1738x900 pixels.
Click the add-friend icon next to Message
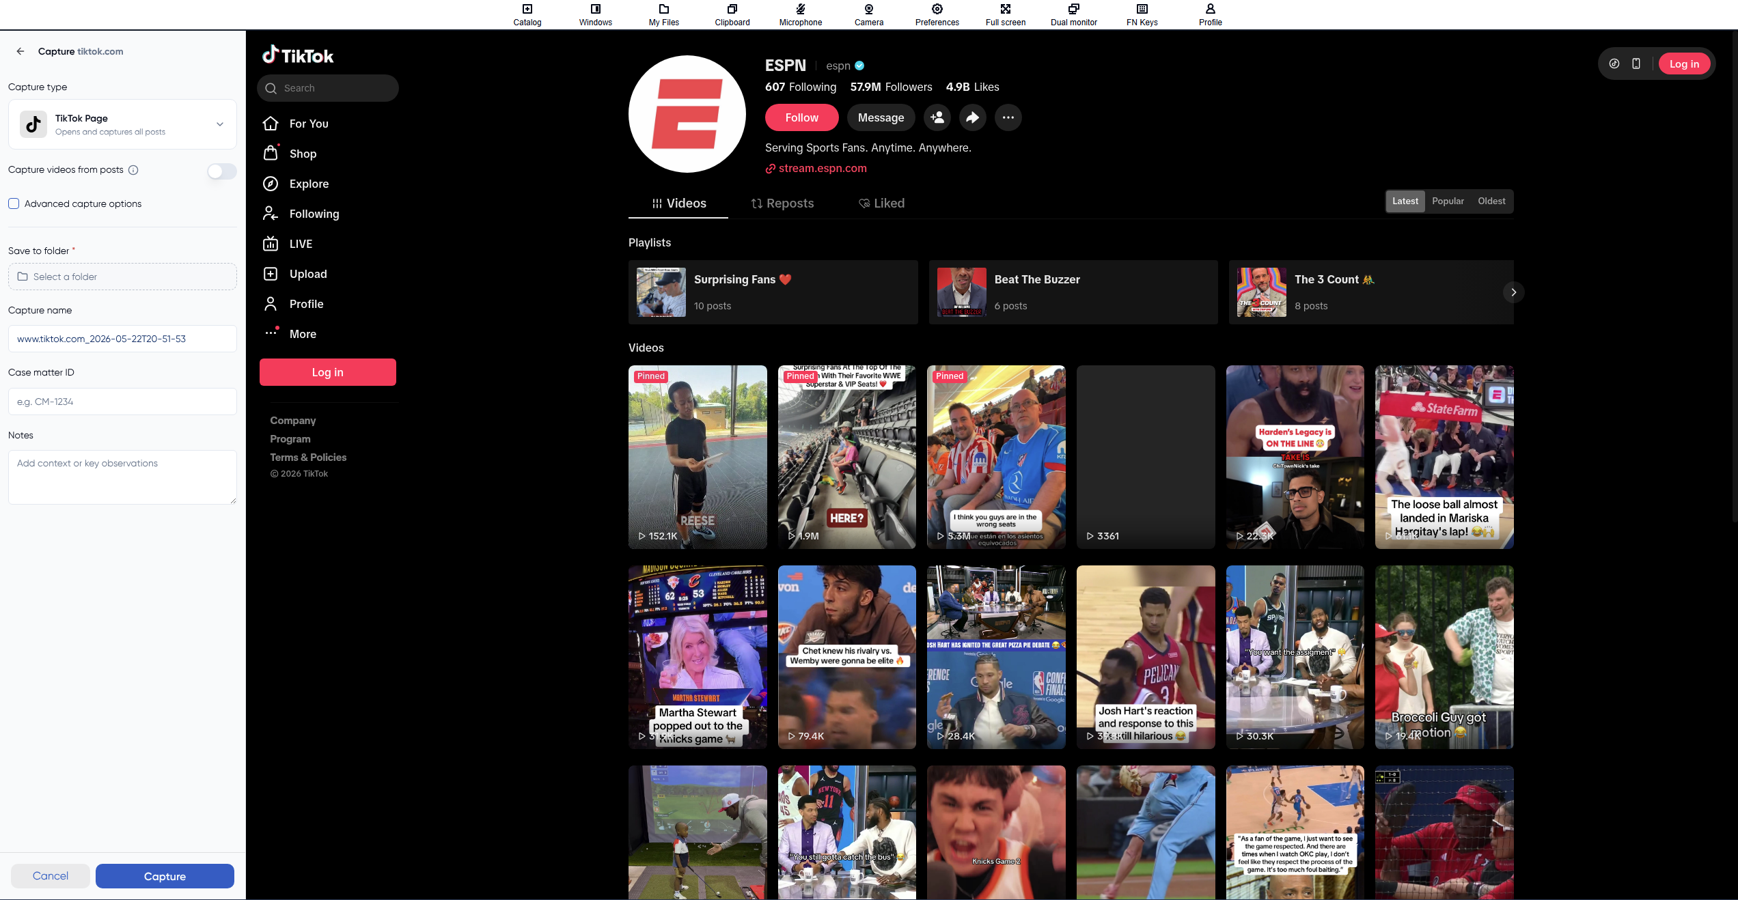coord(937,117)
